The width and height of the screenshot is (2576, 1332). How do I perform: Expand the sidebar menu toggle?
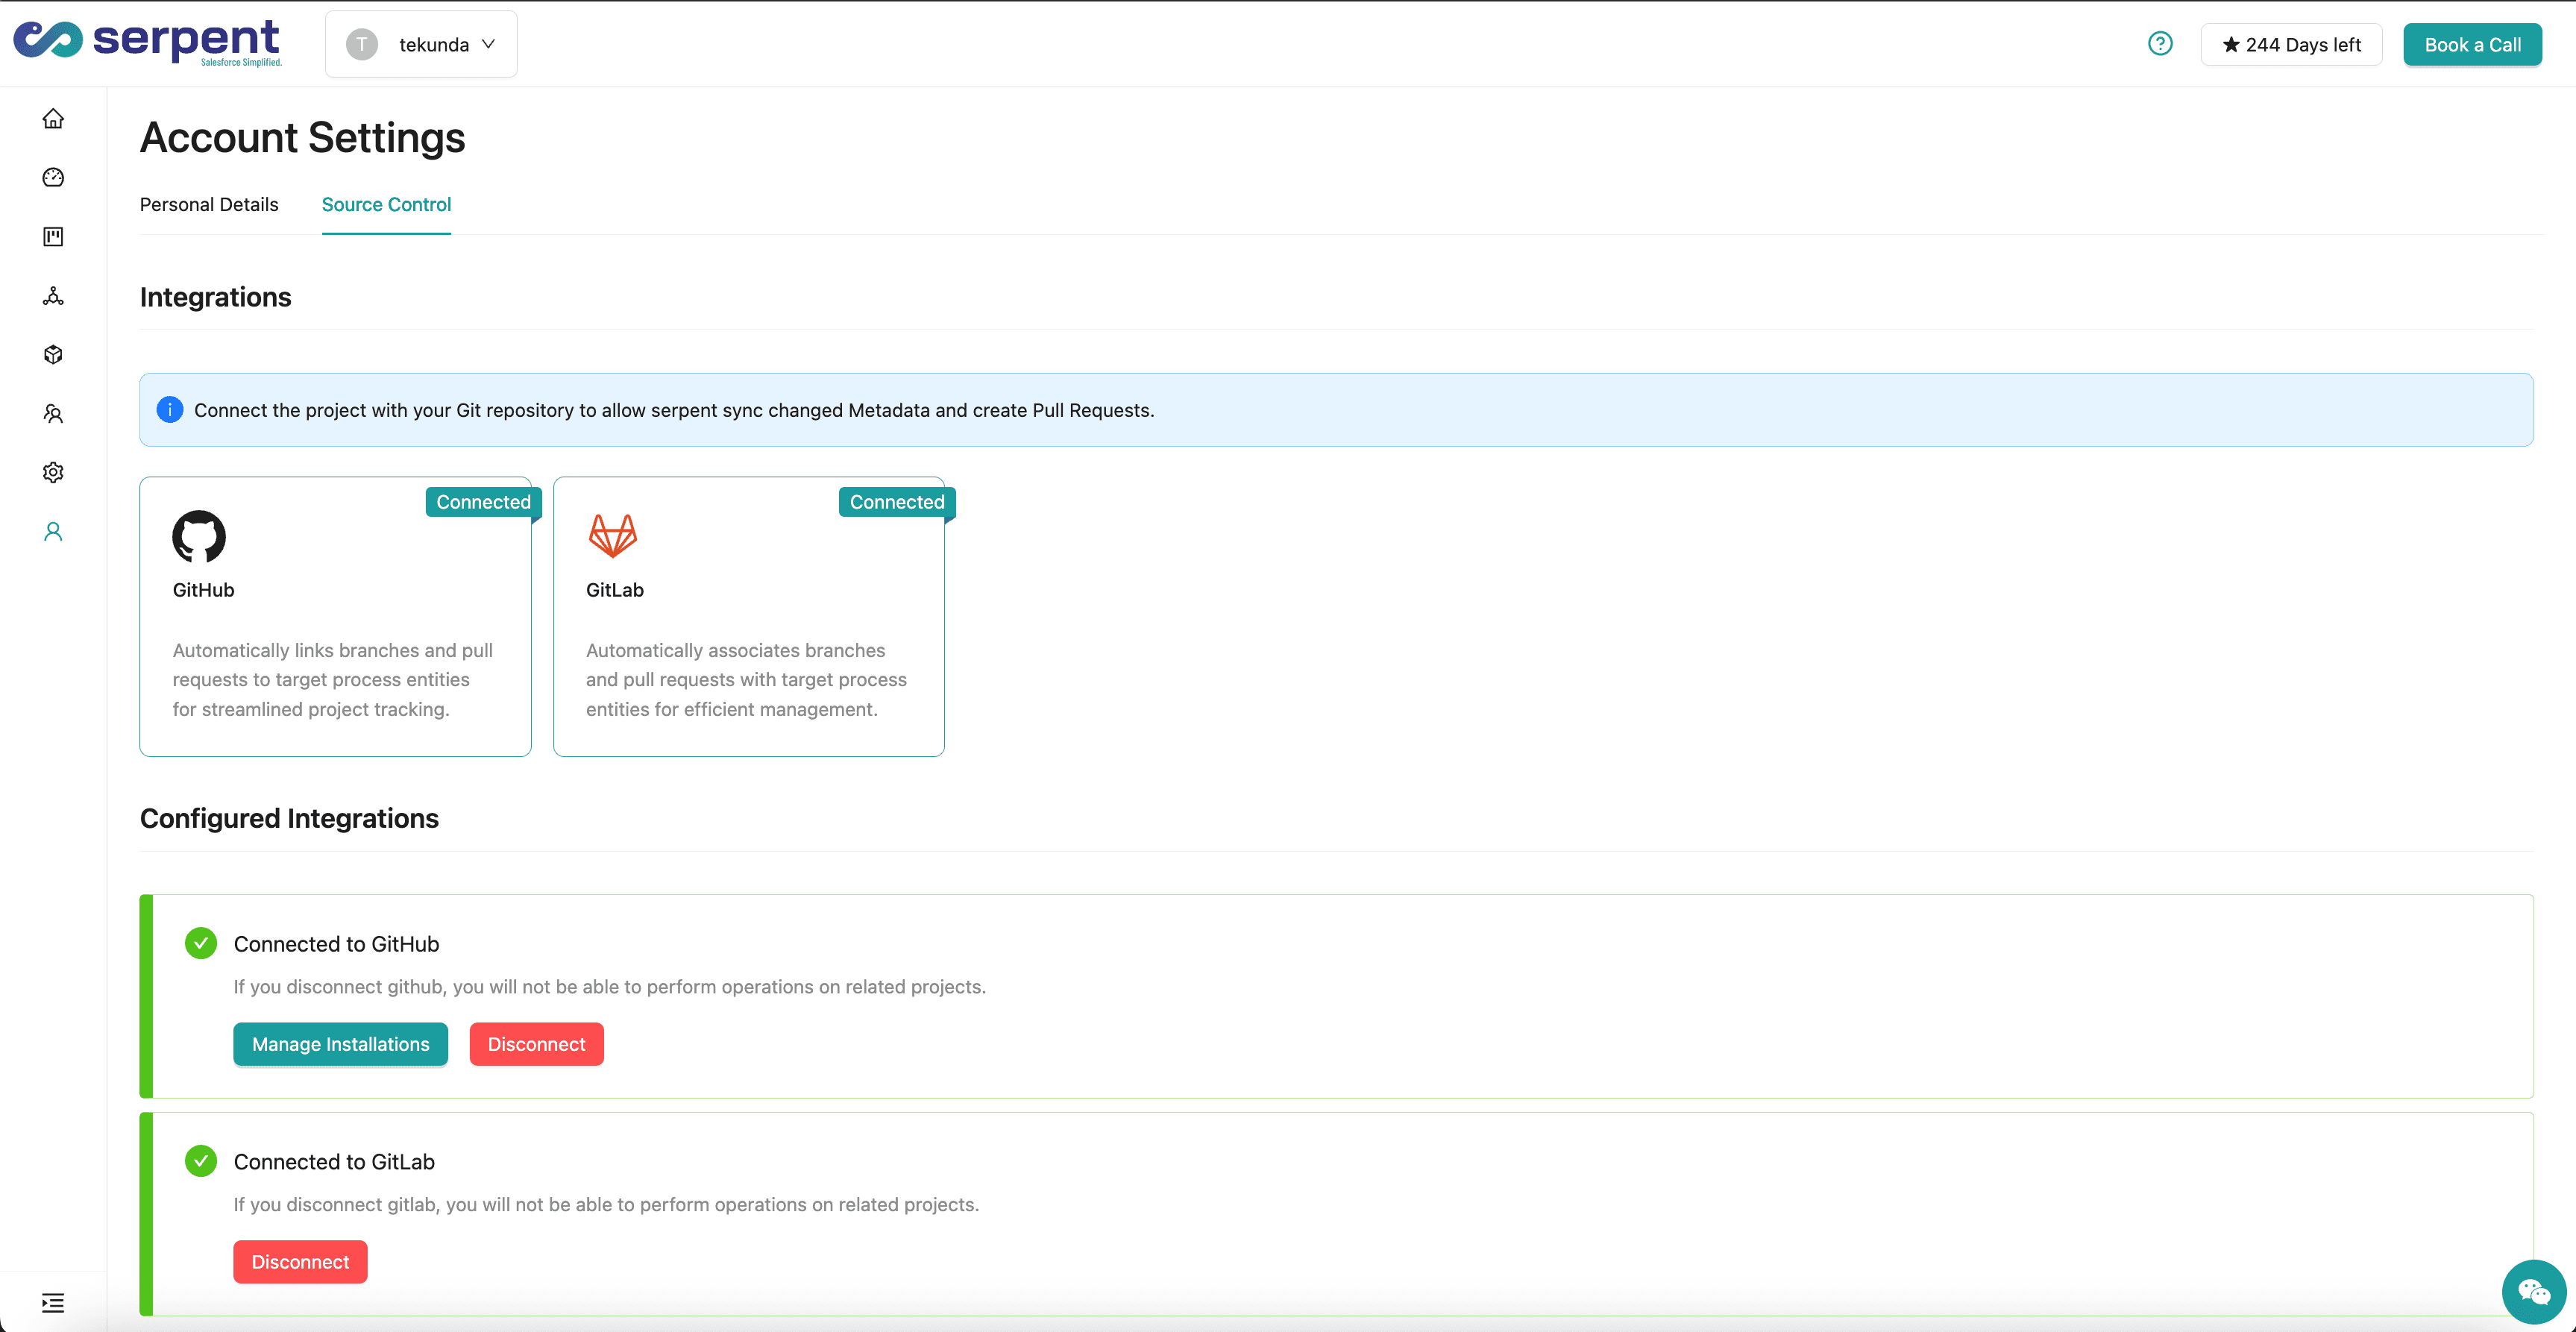(53, 1302)
